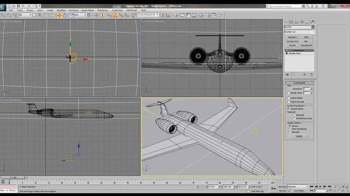Open the MAXScript menu
Screen dimensions: 350x196
click(x=132, y=10)
